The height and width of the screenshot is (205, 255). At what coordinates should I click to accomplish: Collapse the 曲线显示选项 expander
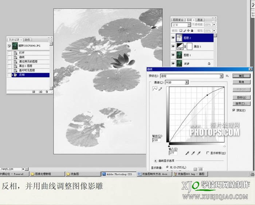(155, 161)
